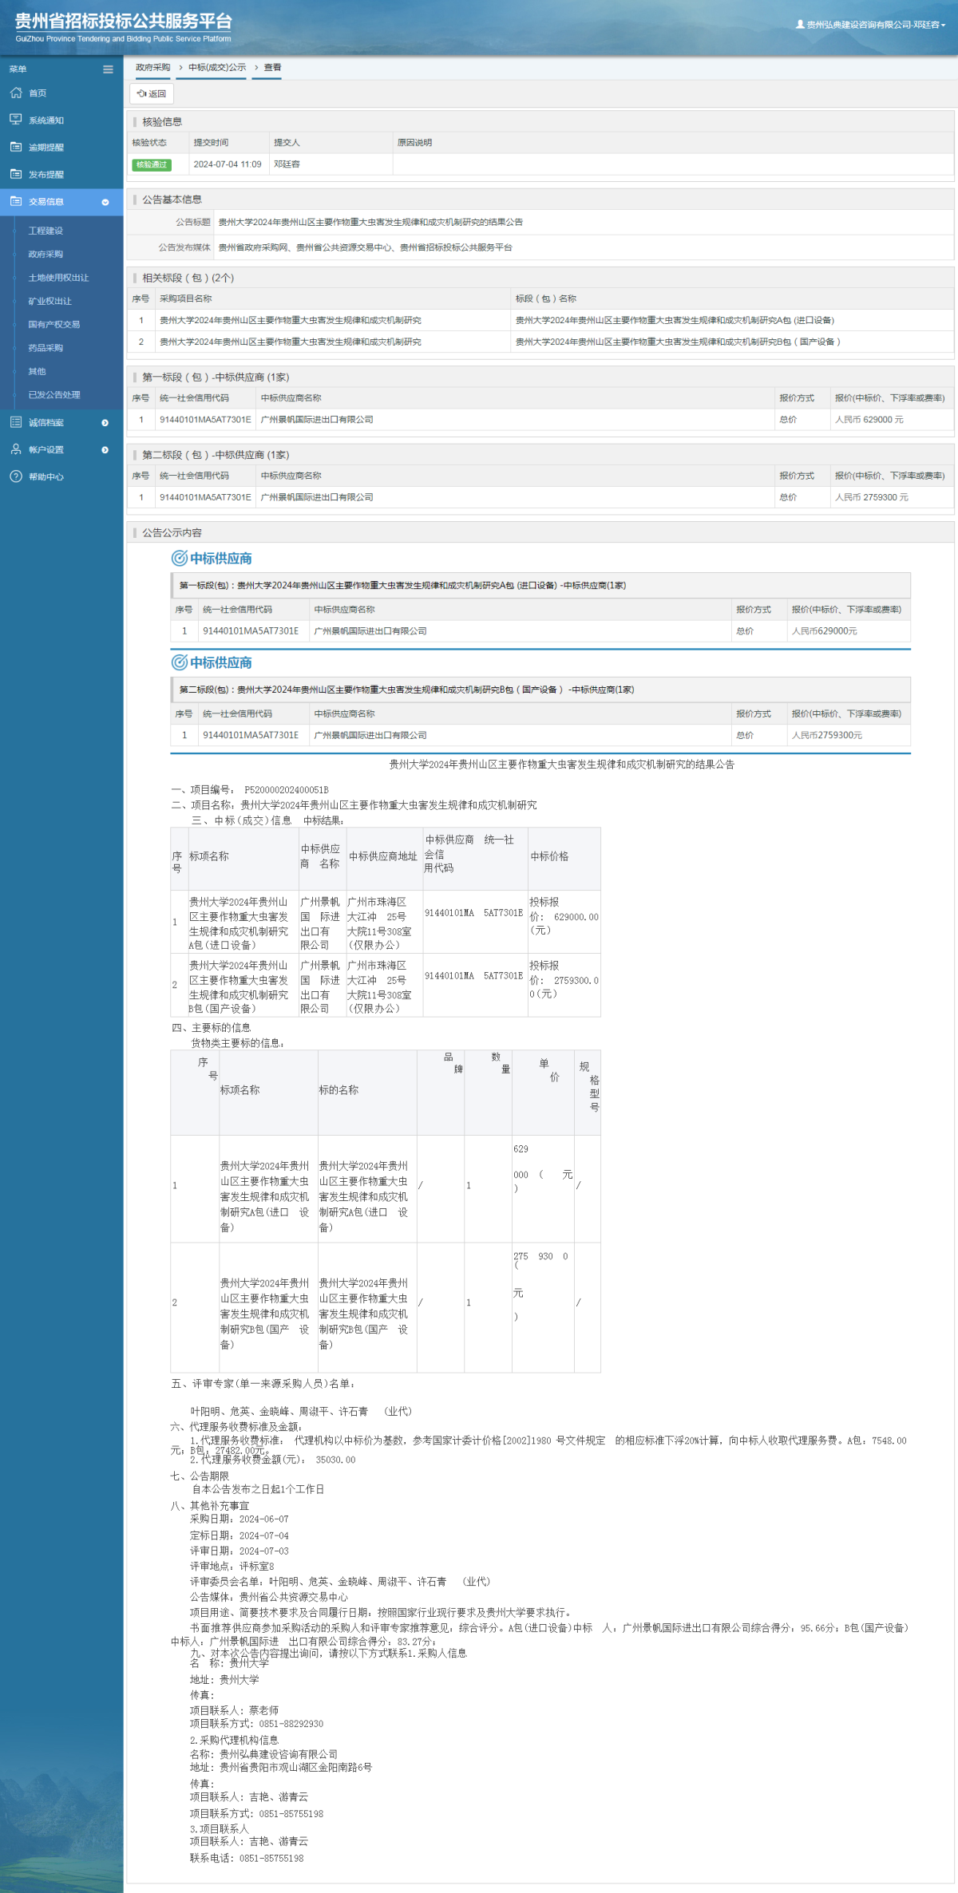Click the 逾期提醒 sidebar icon
Image resolution: width=958 pixels, height=1893 pixels.
(16, 147)
